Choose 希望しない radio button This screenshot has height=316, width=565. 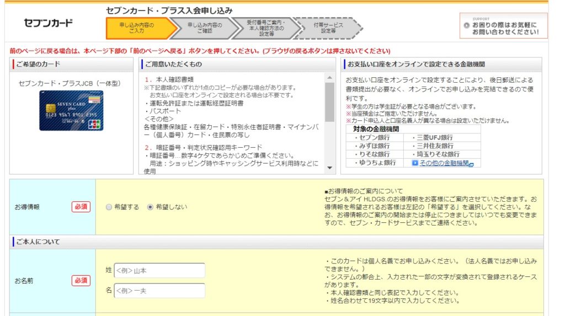point(150,207)
